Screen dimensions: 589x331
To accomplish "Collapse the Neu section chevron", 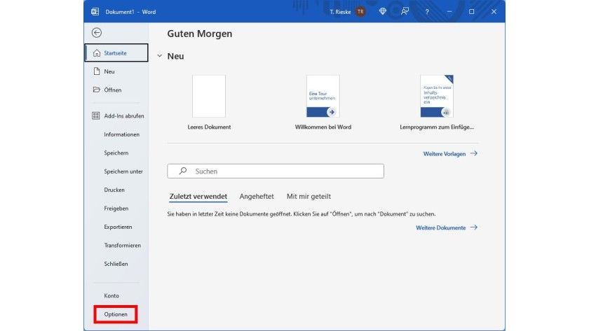I will [160, 56].
